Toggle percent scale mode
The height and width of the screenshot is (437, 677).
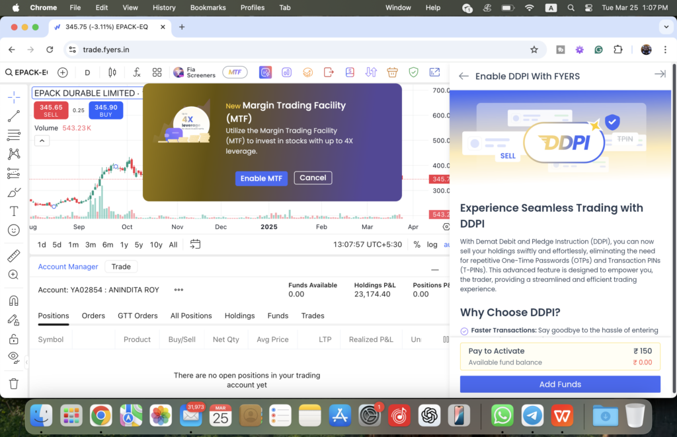pos(417,244)
